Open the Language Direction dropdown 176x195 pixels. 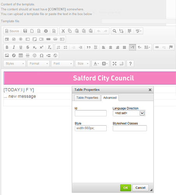[x=129, y=113]
